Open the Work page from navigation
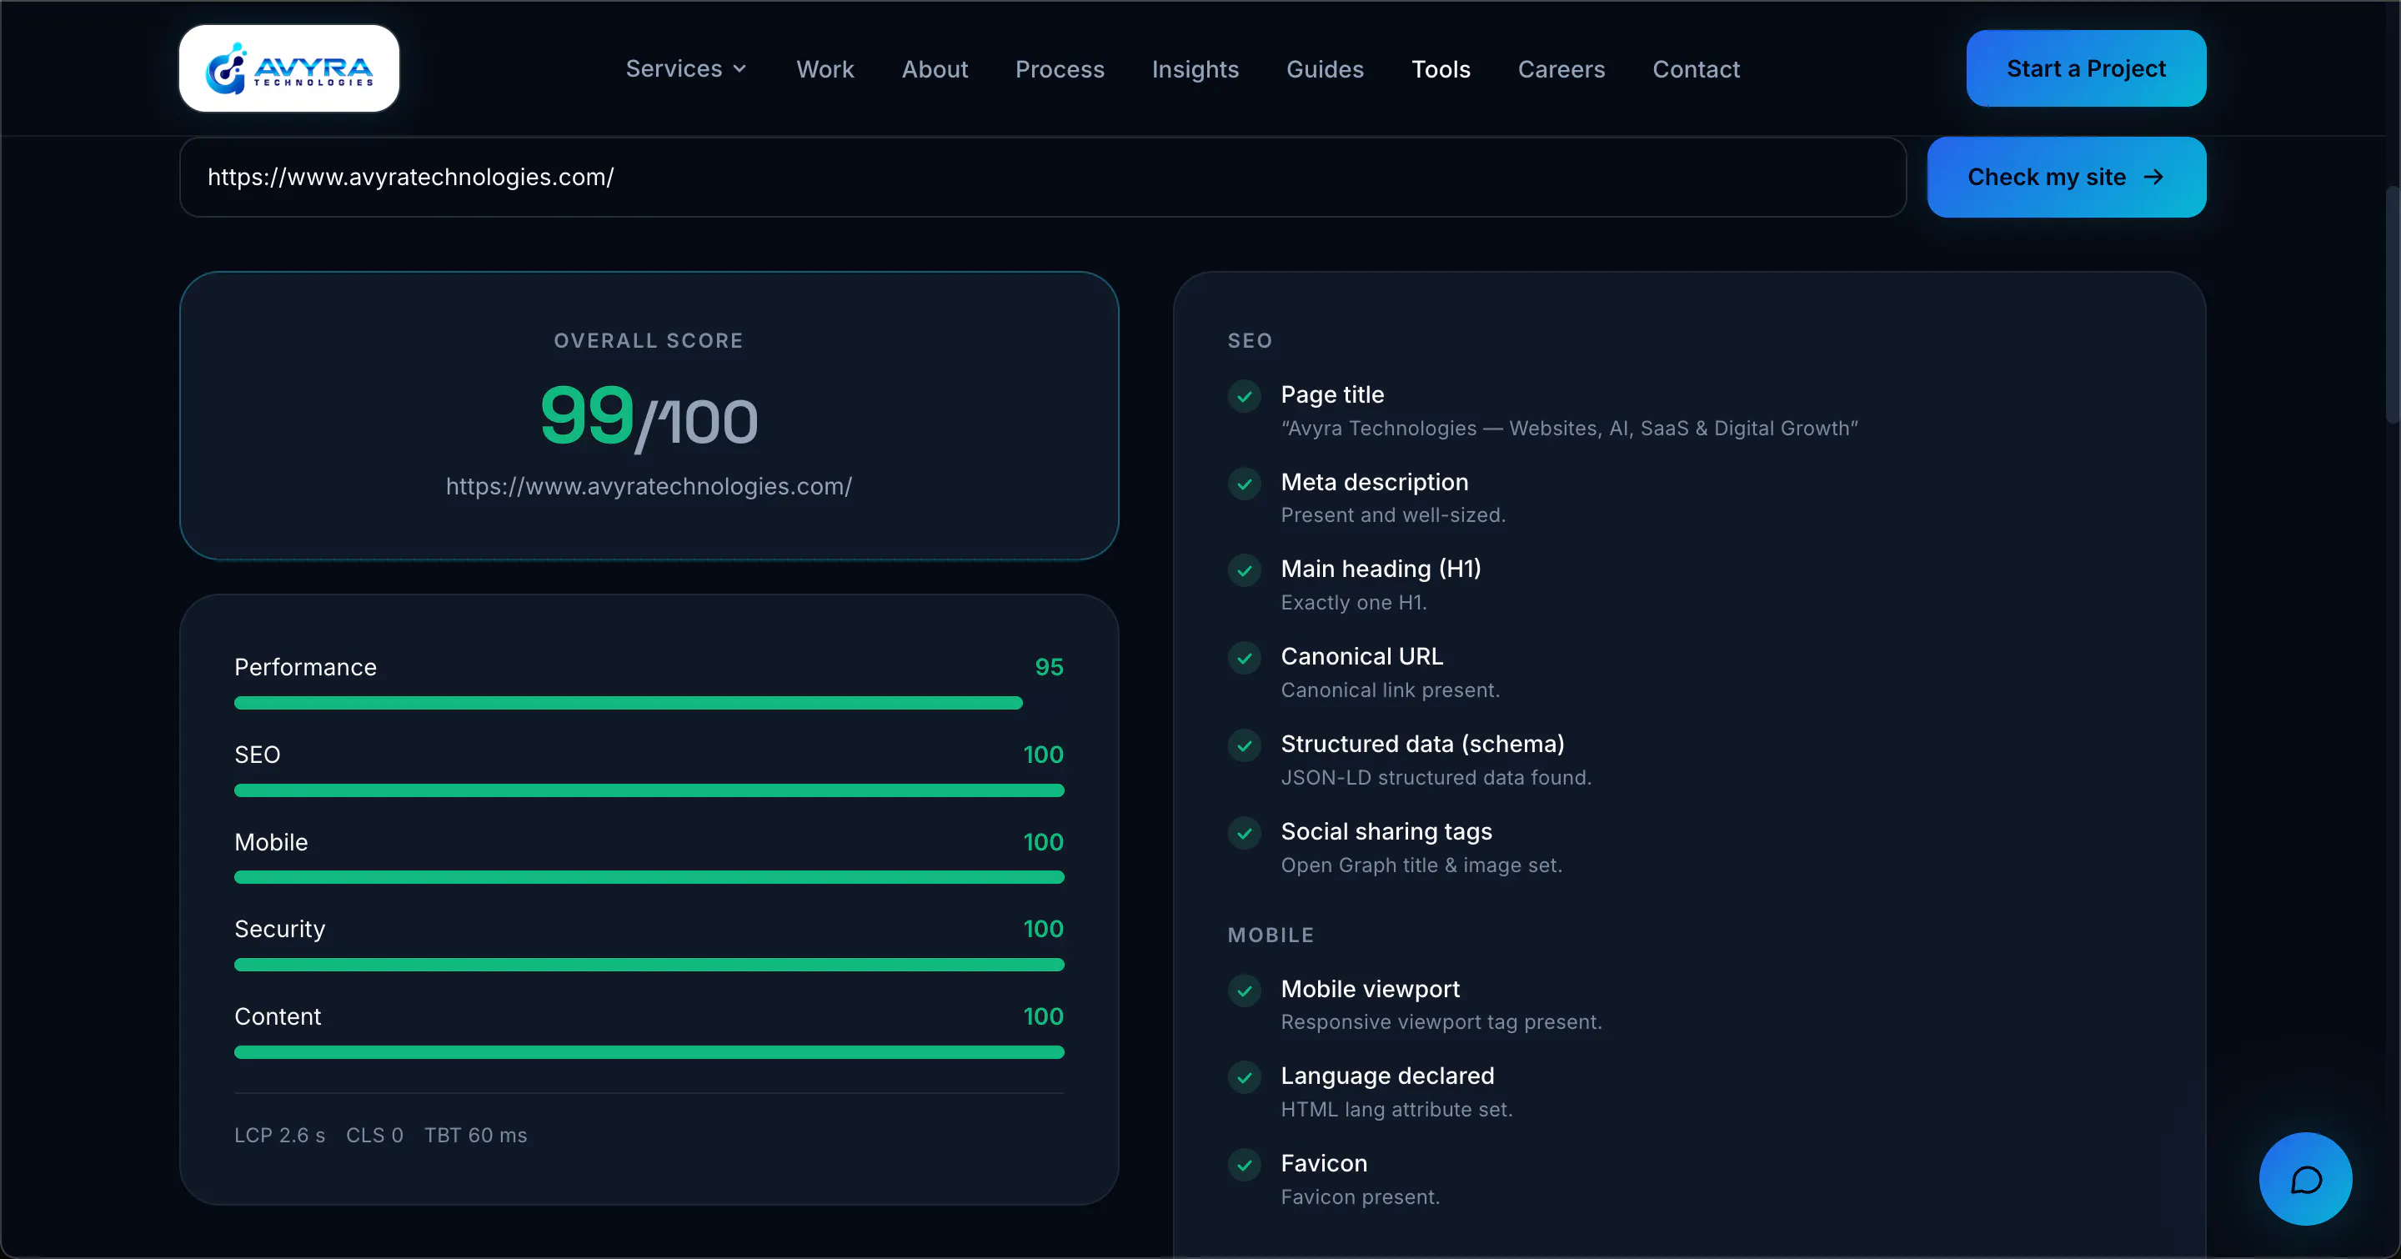The image size is (2401, 1259). tap(825, 69)
